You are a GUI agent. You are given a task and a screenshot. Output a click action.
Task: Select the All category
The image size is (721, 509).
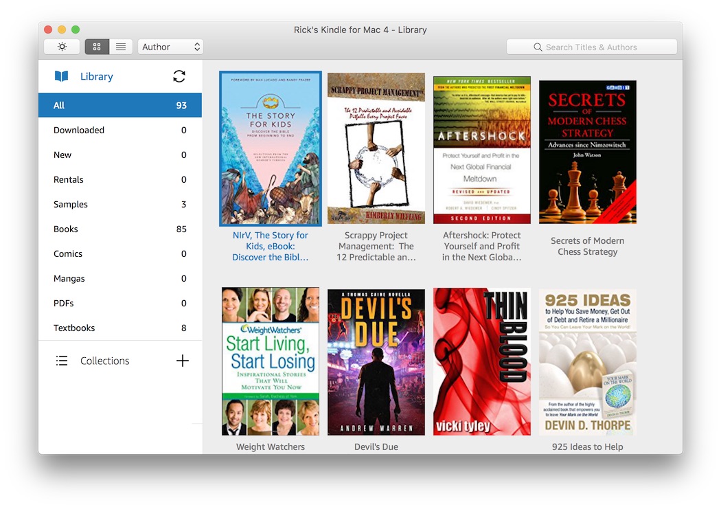coord(120,105)
